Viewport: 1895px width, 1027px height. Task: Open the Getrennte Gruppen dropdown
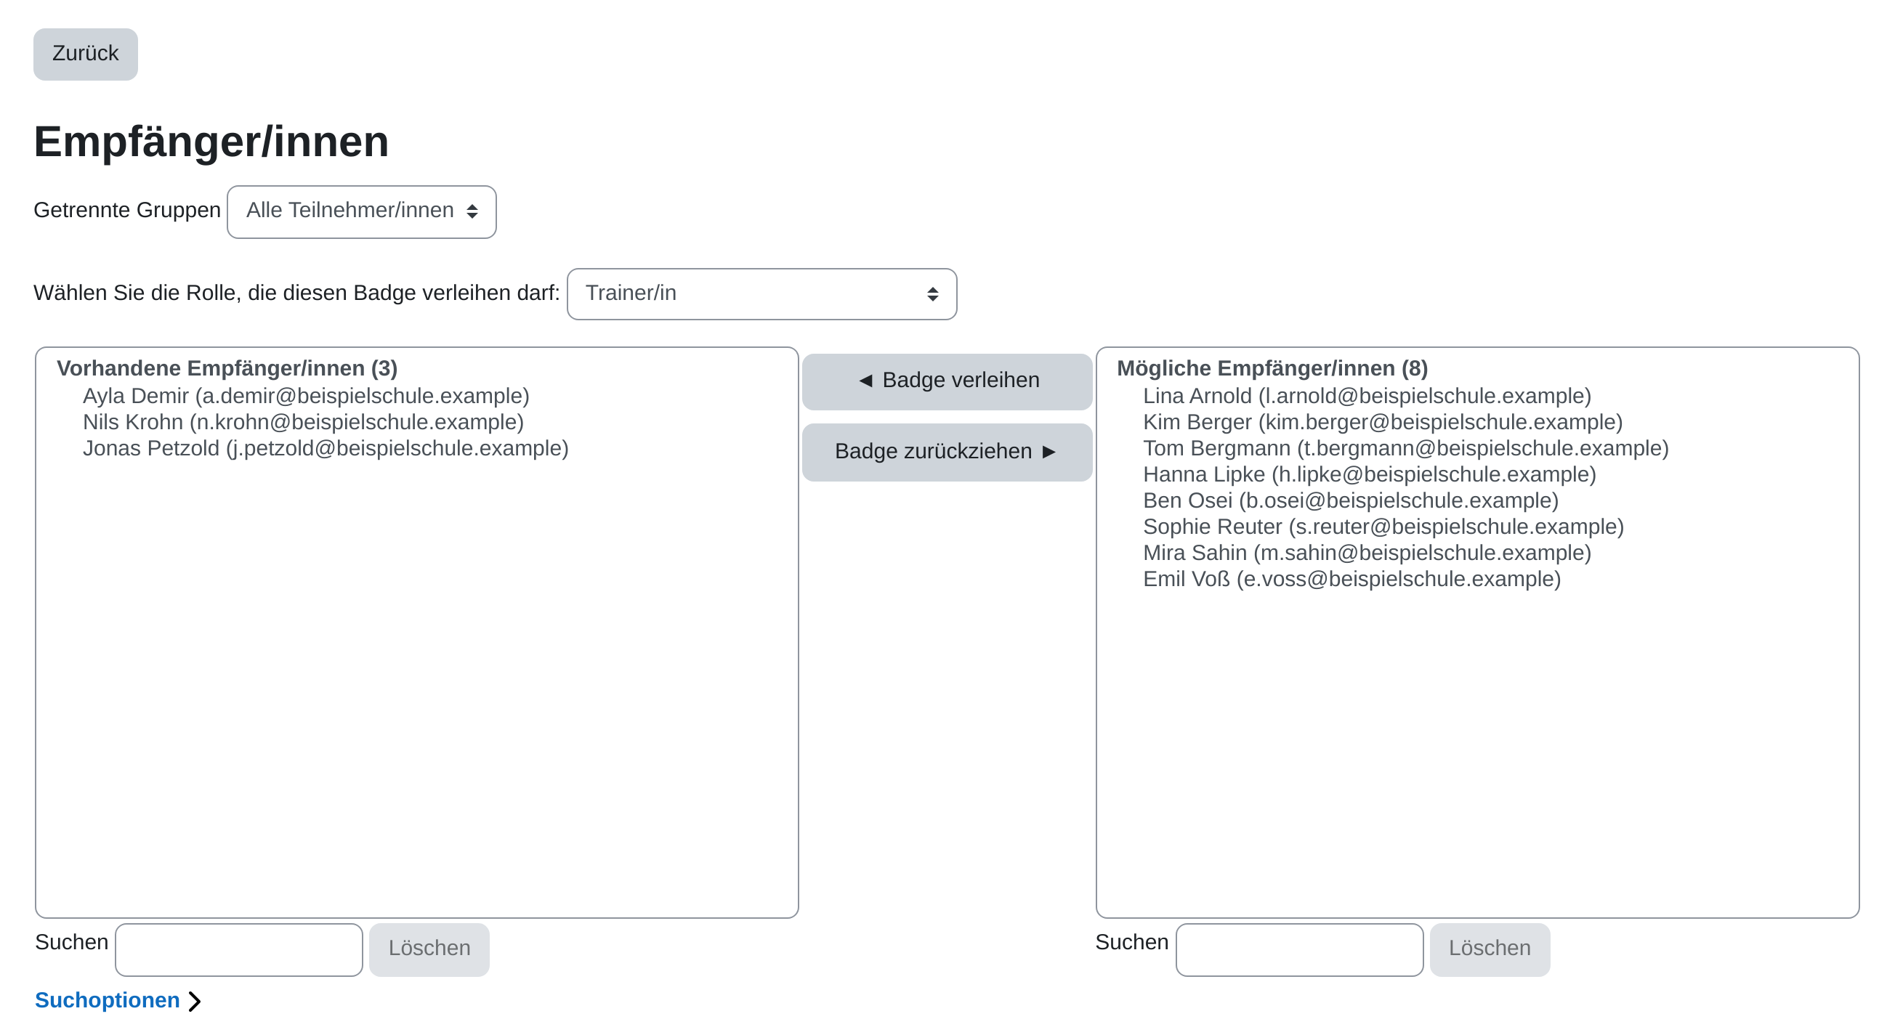click(x=361, y=212)
